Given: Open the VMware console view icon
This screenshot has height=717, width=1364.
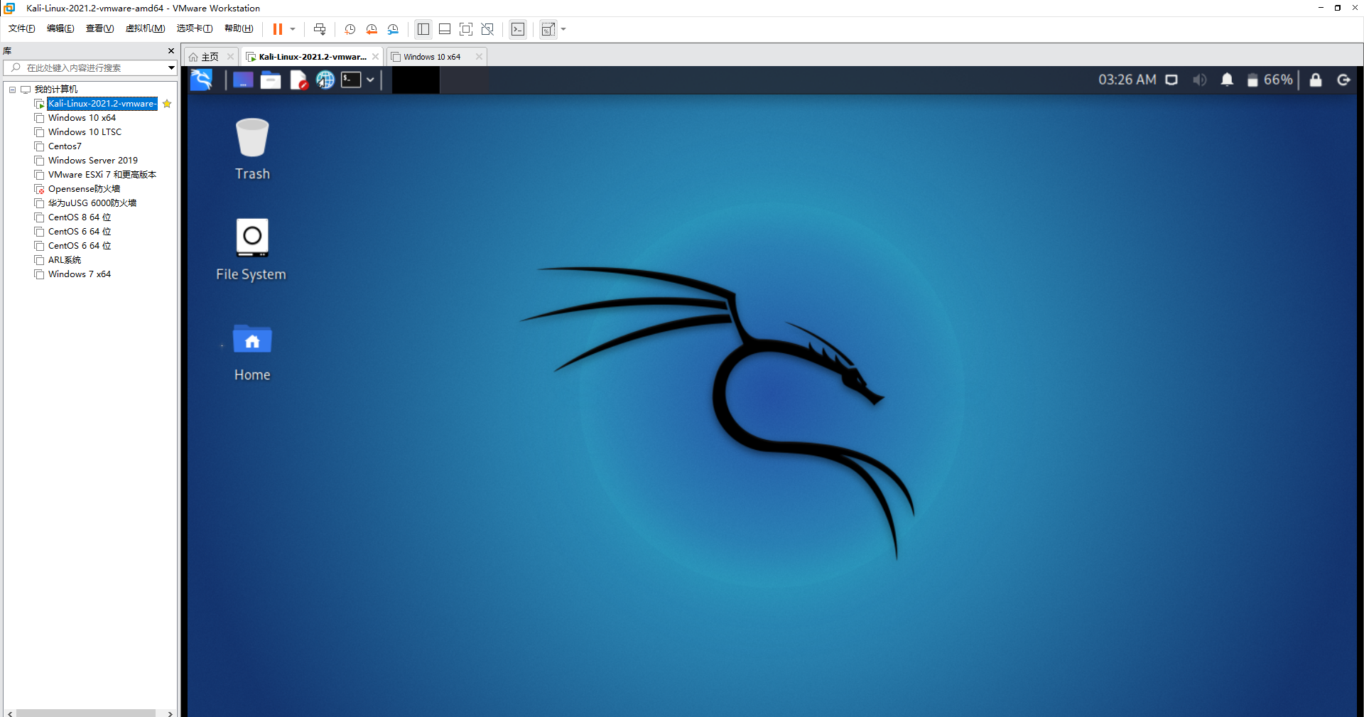Looking at the screenshot, I should (518, 29).
